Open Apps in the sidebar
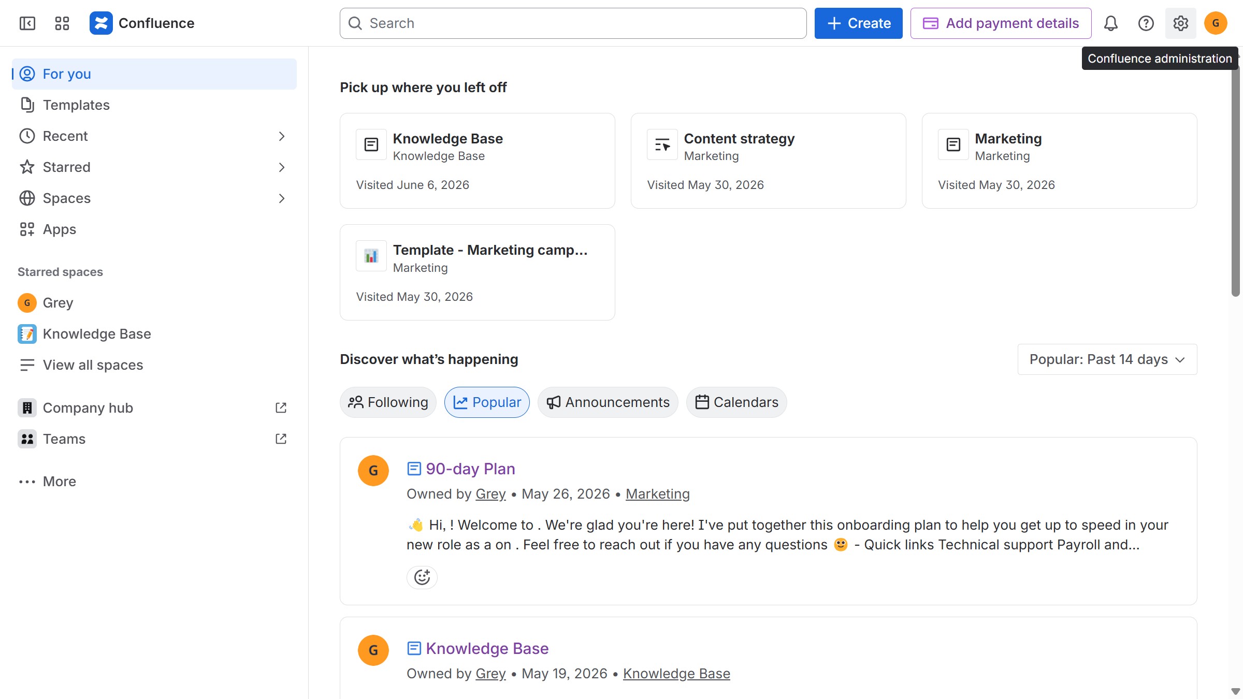Image resolution: width=1243 pixels, height=699 pixels. click(x=154, y=229)
